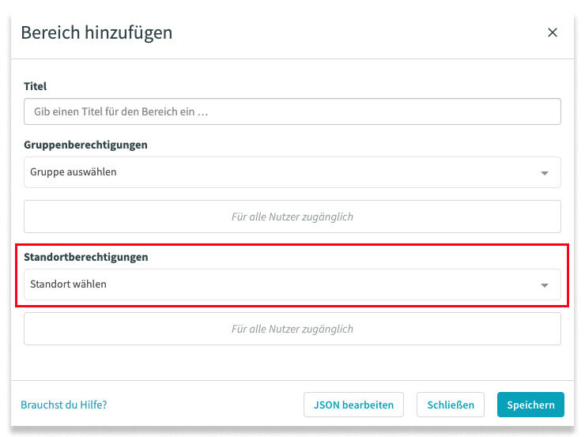The image size is (585, 437).
Task: Open the Standort wählen dropdown
Action: [292, 284]
